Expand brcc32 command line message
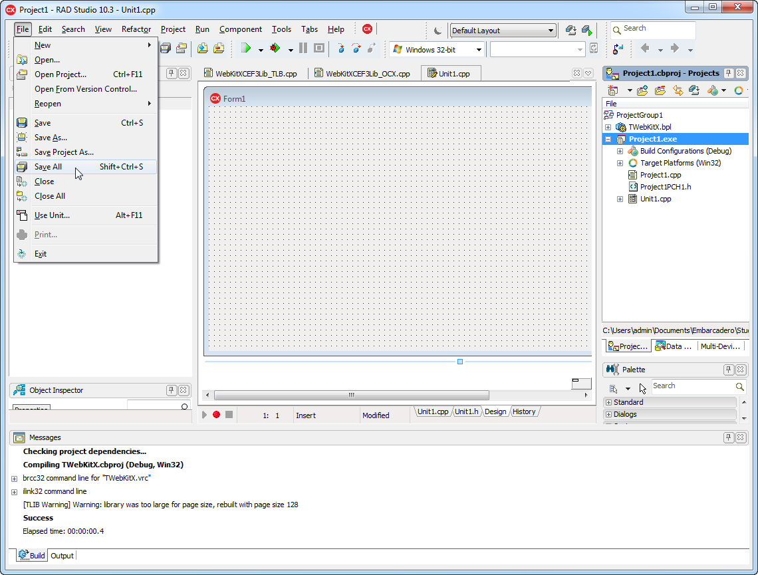 tap(14, 479)
